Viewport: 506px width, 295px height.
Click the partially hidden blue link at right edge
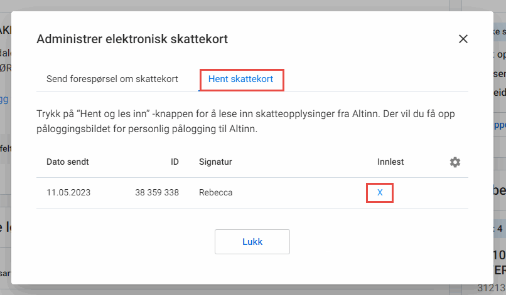pyautogui.click(x=500, y=124)
